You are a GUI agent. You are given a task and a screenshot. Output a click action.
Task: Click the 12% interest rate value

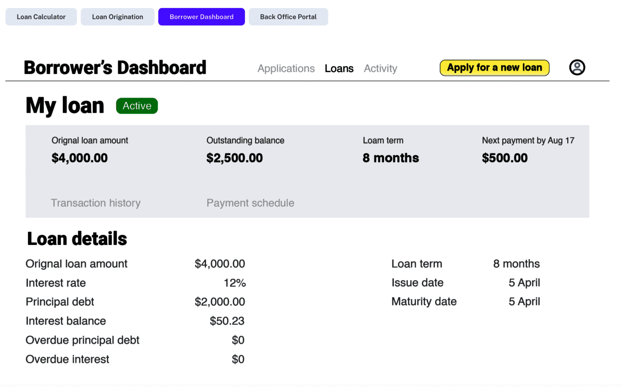click(235, 283)
